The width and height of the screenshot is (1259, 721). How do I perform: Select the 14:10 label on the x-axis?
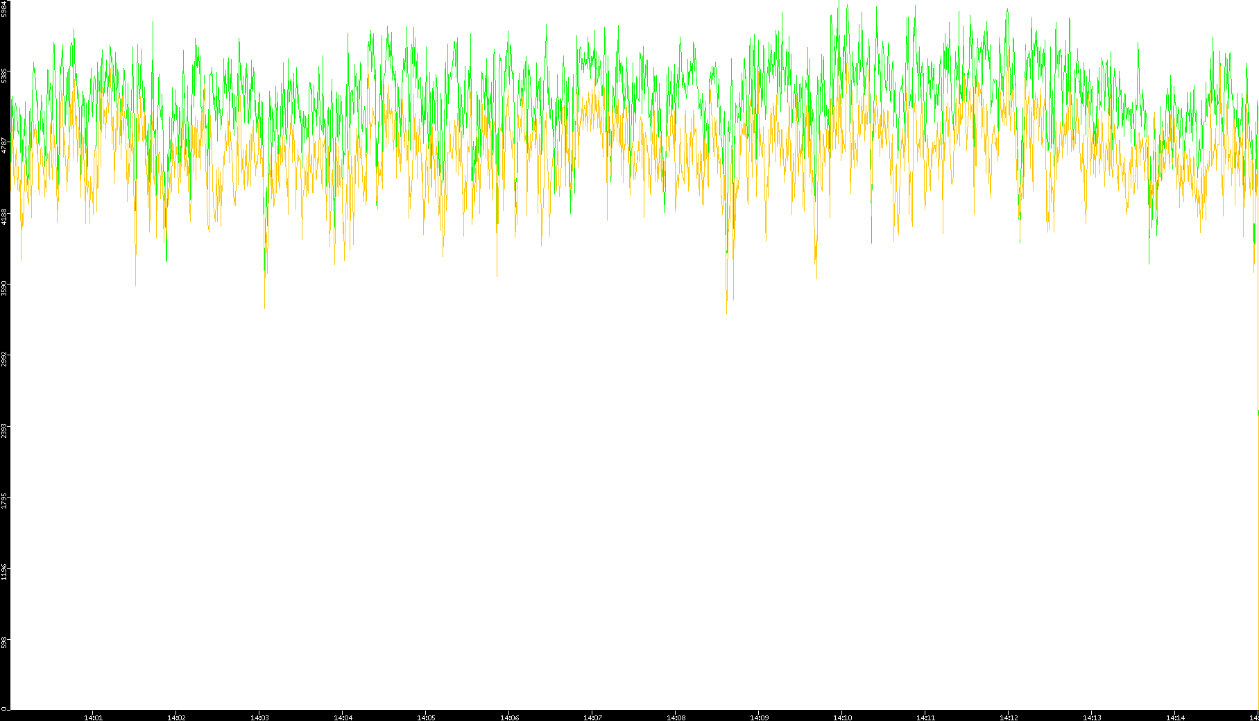point(842,718)
